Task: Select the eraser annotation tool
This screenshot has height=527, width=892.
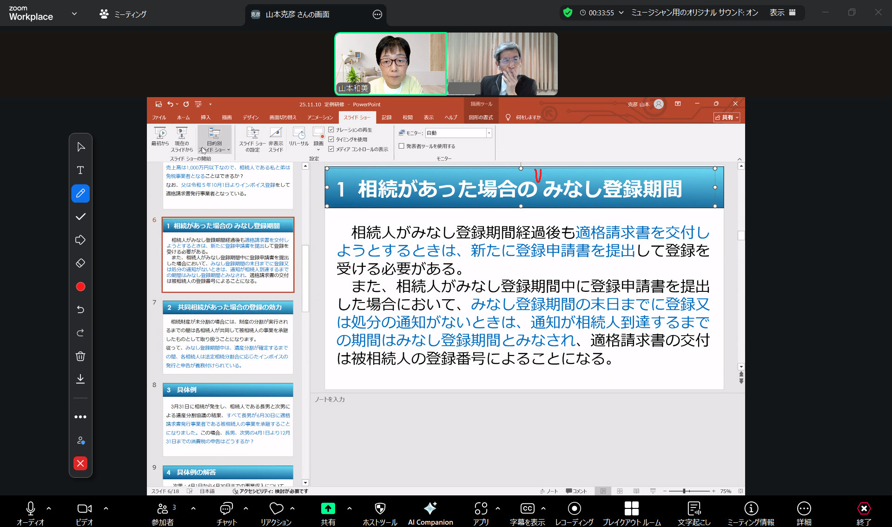Action: pyautogui.click(x=80, y=263)
